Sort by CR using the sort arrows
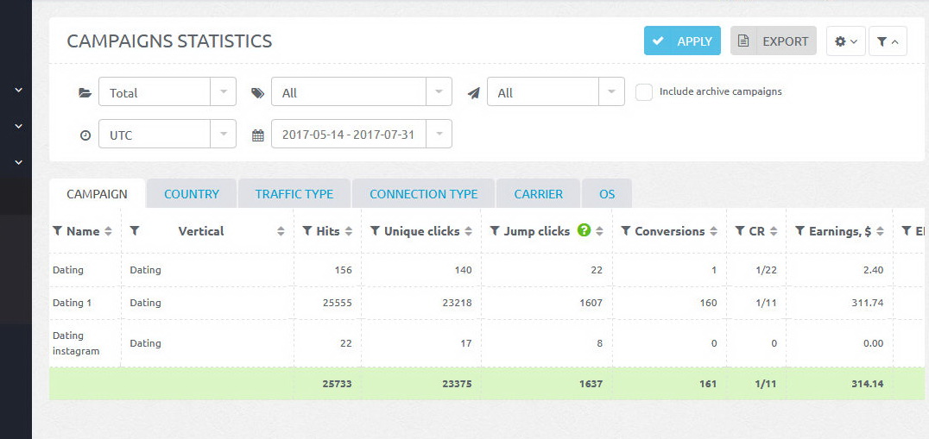 pos(774,232)
